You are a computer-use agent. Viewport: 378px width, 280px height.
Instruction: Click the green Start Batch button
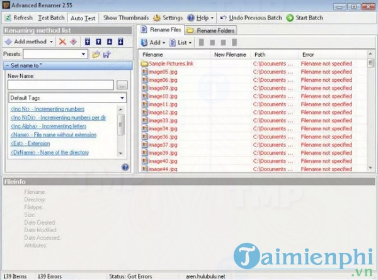pos(305,18)
